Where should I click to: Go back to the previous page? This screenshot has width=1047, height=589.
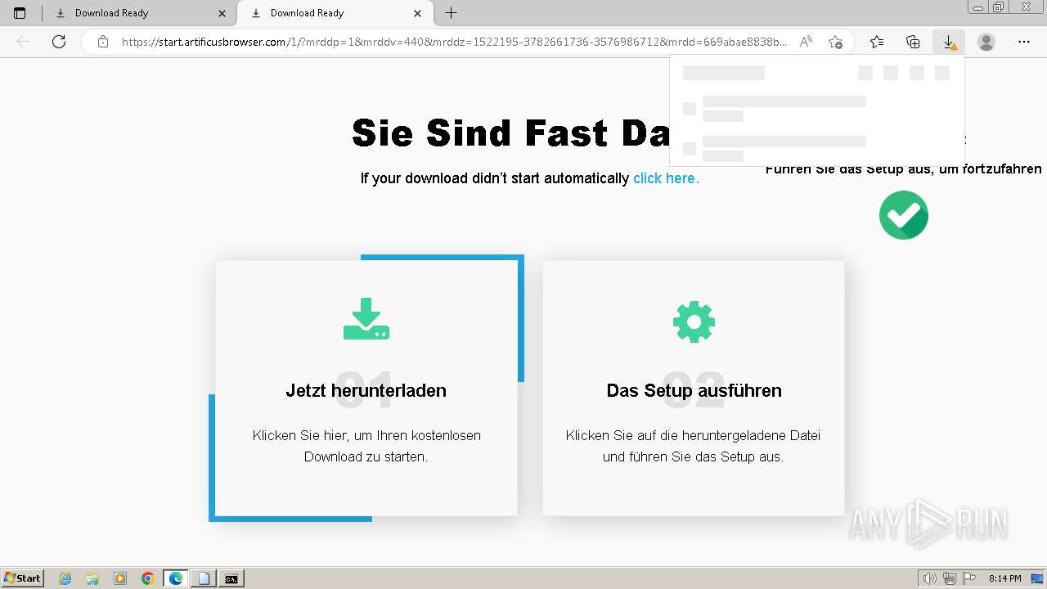click(x=23, y=42)
